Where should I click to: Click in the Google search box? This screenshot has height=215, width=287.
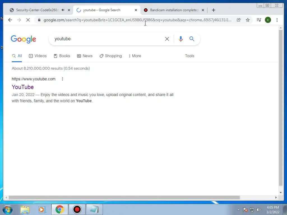[108, 39]
